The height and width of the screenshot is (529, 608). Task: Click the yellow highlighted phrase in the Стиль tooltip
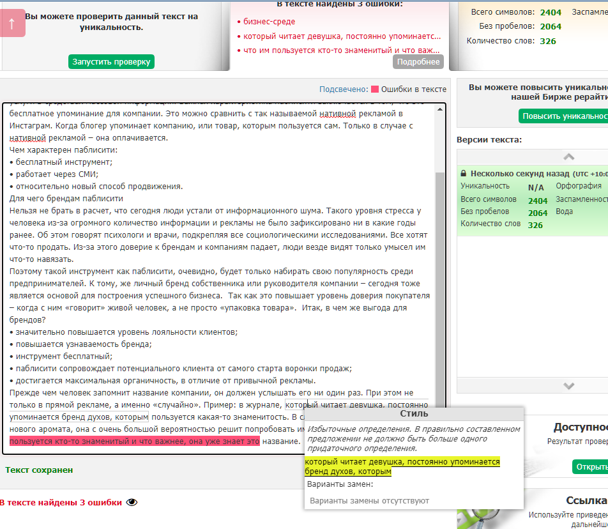[402, 466]
